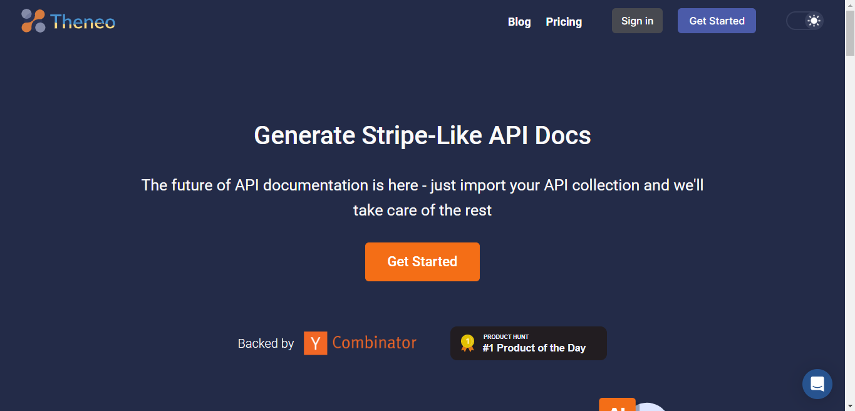The width and height of the screenshot is (855, 411).
Task: Click the blue Get Started header button
Action: (717, 21)
